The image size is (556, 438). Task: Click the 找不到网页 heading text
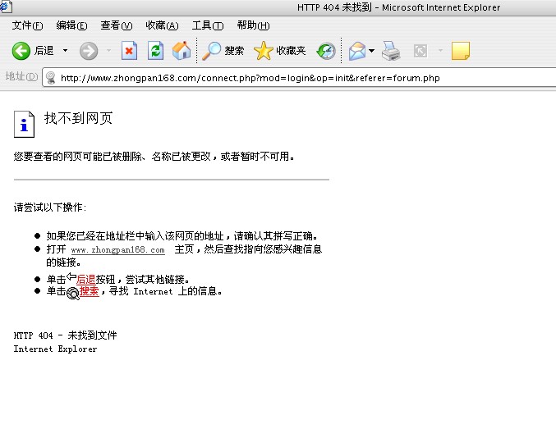tap(78, 118)
